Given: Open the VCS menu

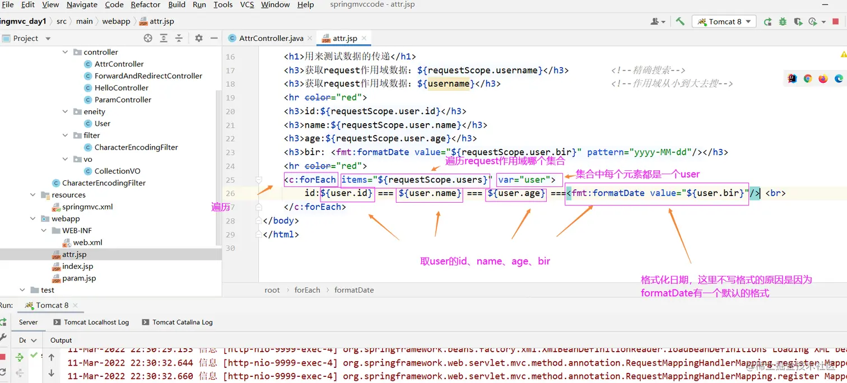Looking at the screenshot, I should coord(247,4).
